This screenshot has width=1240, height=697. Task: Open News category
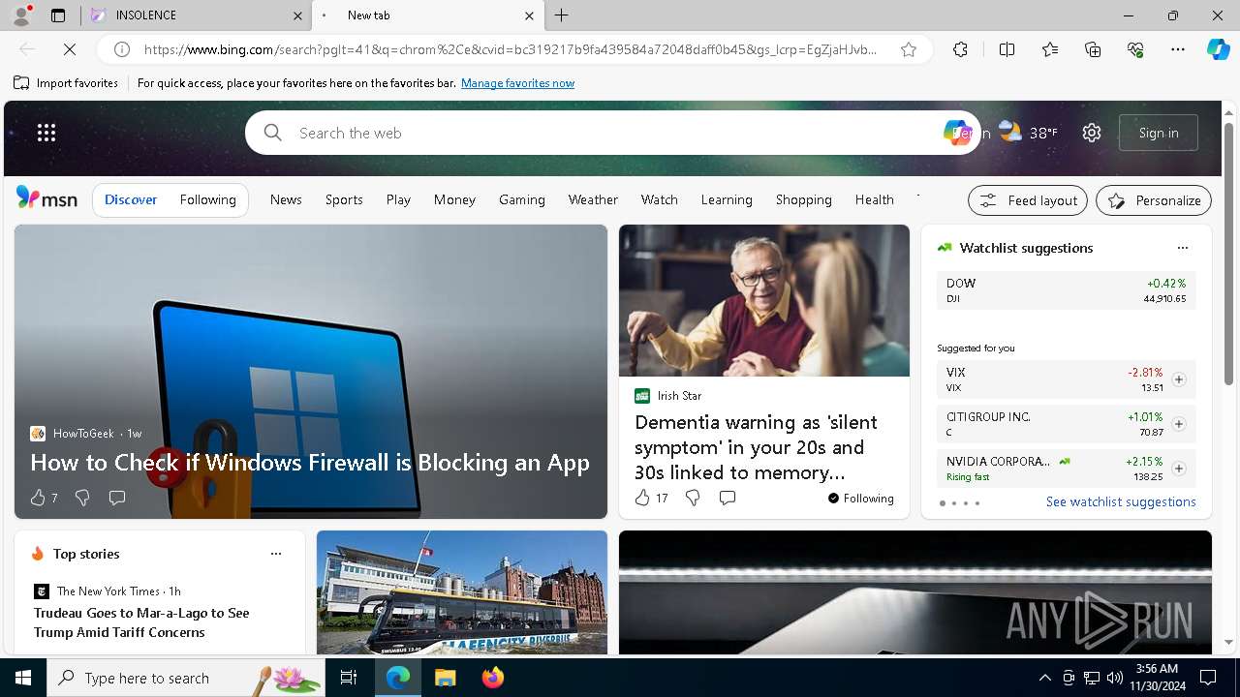(286, 199)
